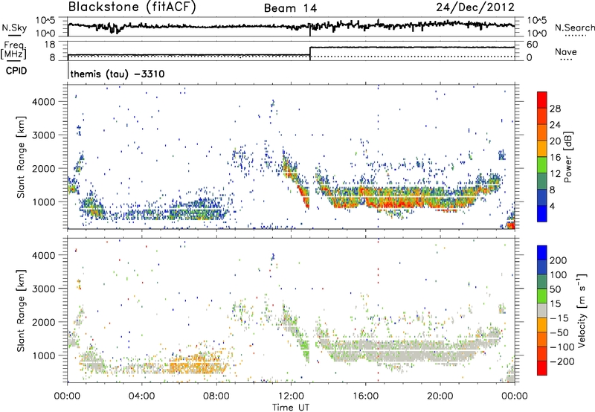Click the 'Power [dB]' colorbar label
The width and height of the screenshot is (595, 412).
pos(567,157)
